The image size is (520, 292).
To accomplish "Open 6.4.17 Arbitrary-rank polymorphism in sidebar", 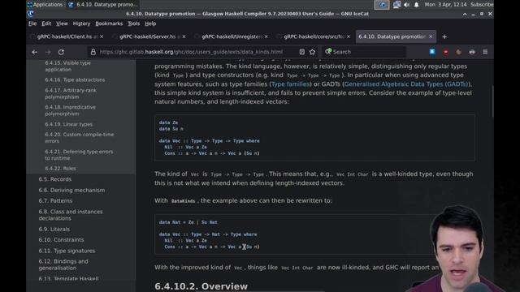I will click(x=71, y=94).
